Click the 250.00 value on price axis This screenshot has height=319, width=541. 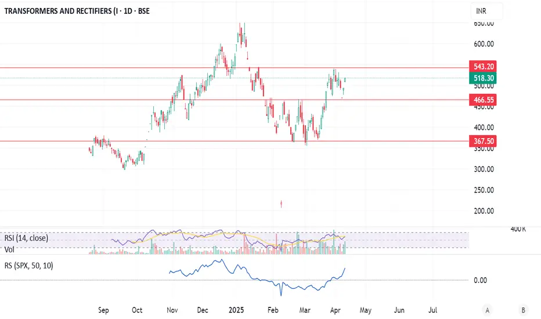(x=484, y=190)
